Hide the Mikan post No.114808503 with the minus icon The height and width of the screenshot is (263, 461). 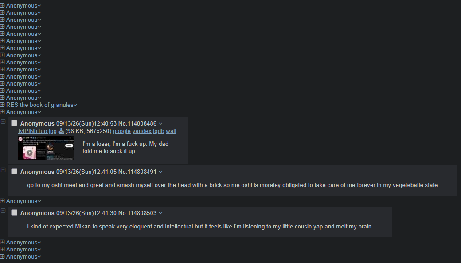[x=3, y=211]
